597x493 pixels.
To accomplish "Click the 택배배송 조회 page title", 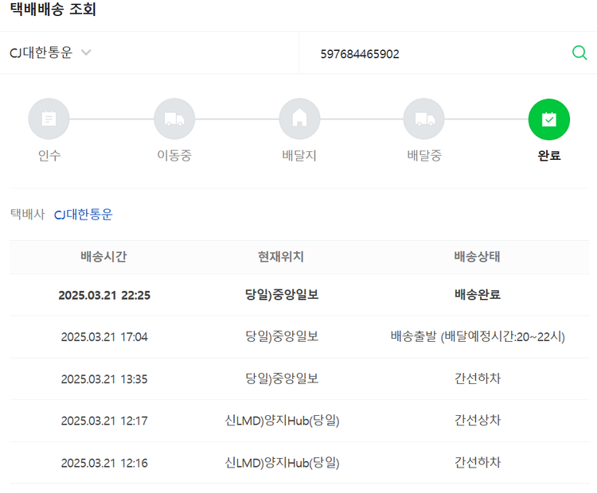I will pyautogui.click(x=53, y=10).
